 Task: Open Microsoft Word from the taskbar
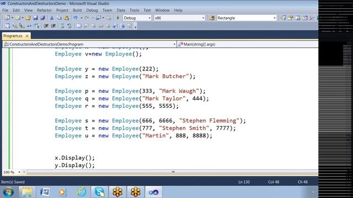[x=45, y=192]
